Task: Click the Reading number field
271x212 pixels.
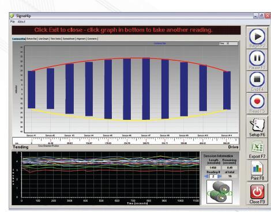Action: pos(213,176)
